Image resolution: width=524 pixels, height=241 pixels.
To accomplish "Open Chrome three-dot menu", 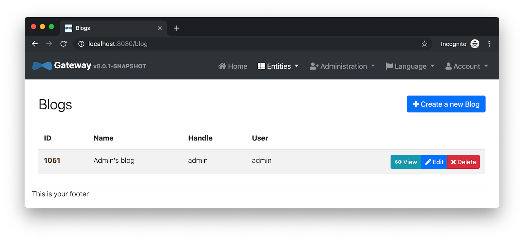I will [489, 44].
